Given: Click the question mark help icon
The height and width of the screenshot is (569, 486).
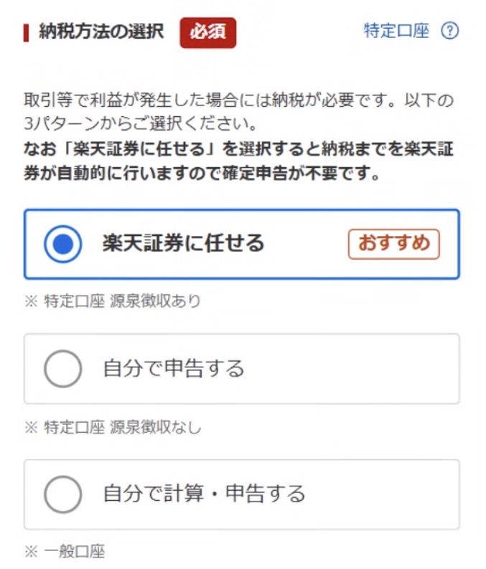Looking at the screenshot, I should [x=449, y=32].
